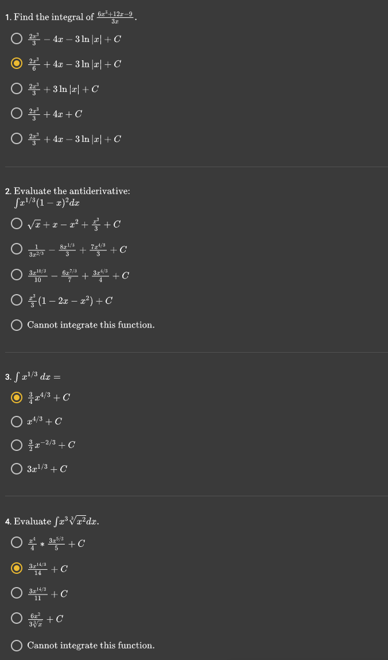Select the 1/3x²ᐟ³ answer option in question 2
This screenshot has width=388, height=660.
(x=16, y=250)
